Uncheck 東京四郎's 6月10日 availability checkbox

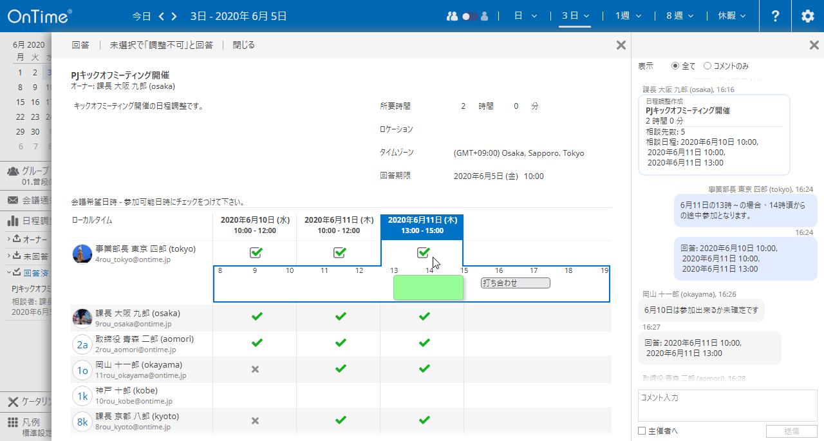(x=256, y=253)
